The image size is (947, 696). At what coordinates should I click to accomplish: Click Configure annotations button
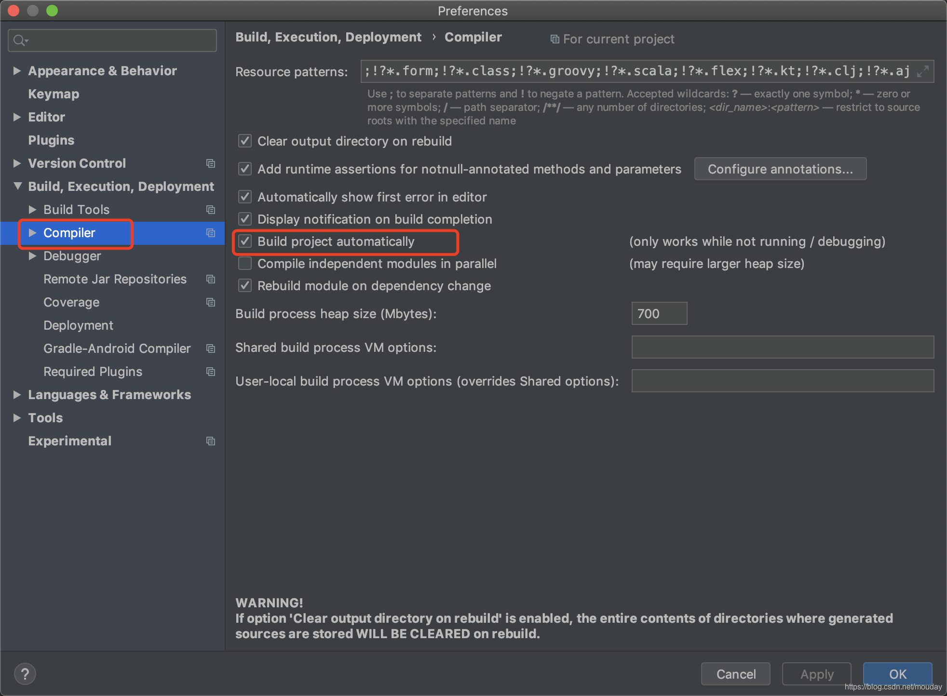tap(780, 169)
